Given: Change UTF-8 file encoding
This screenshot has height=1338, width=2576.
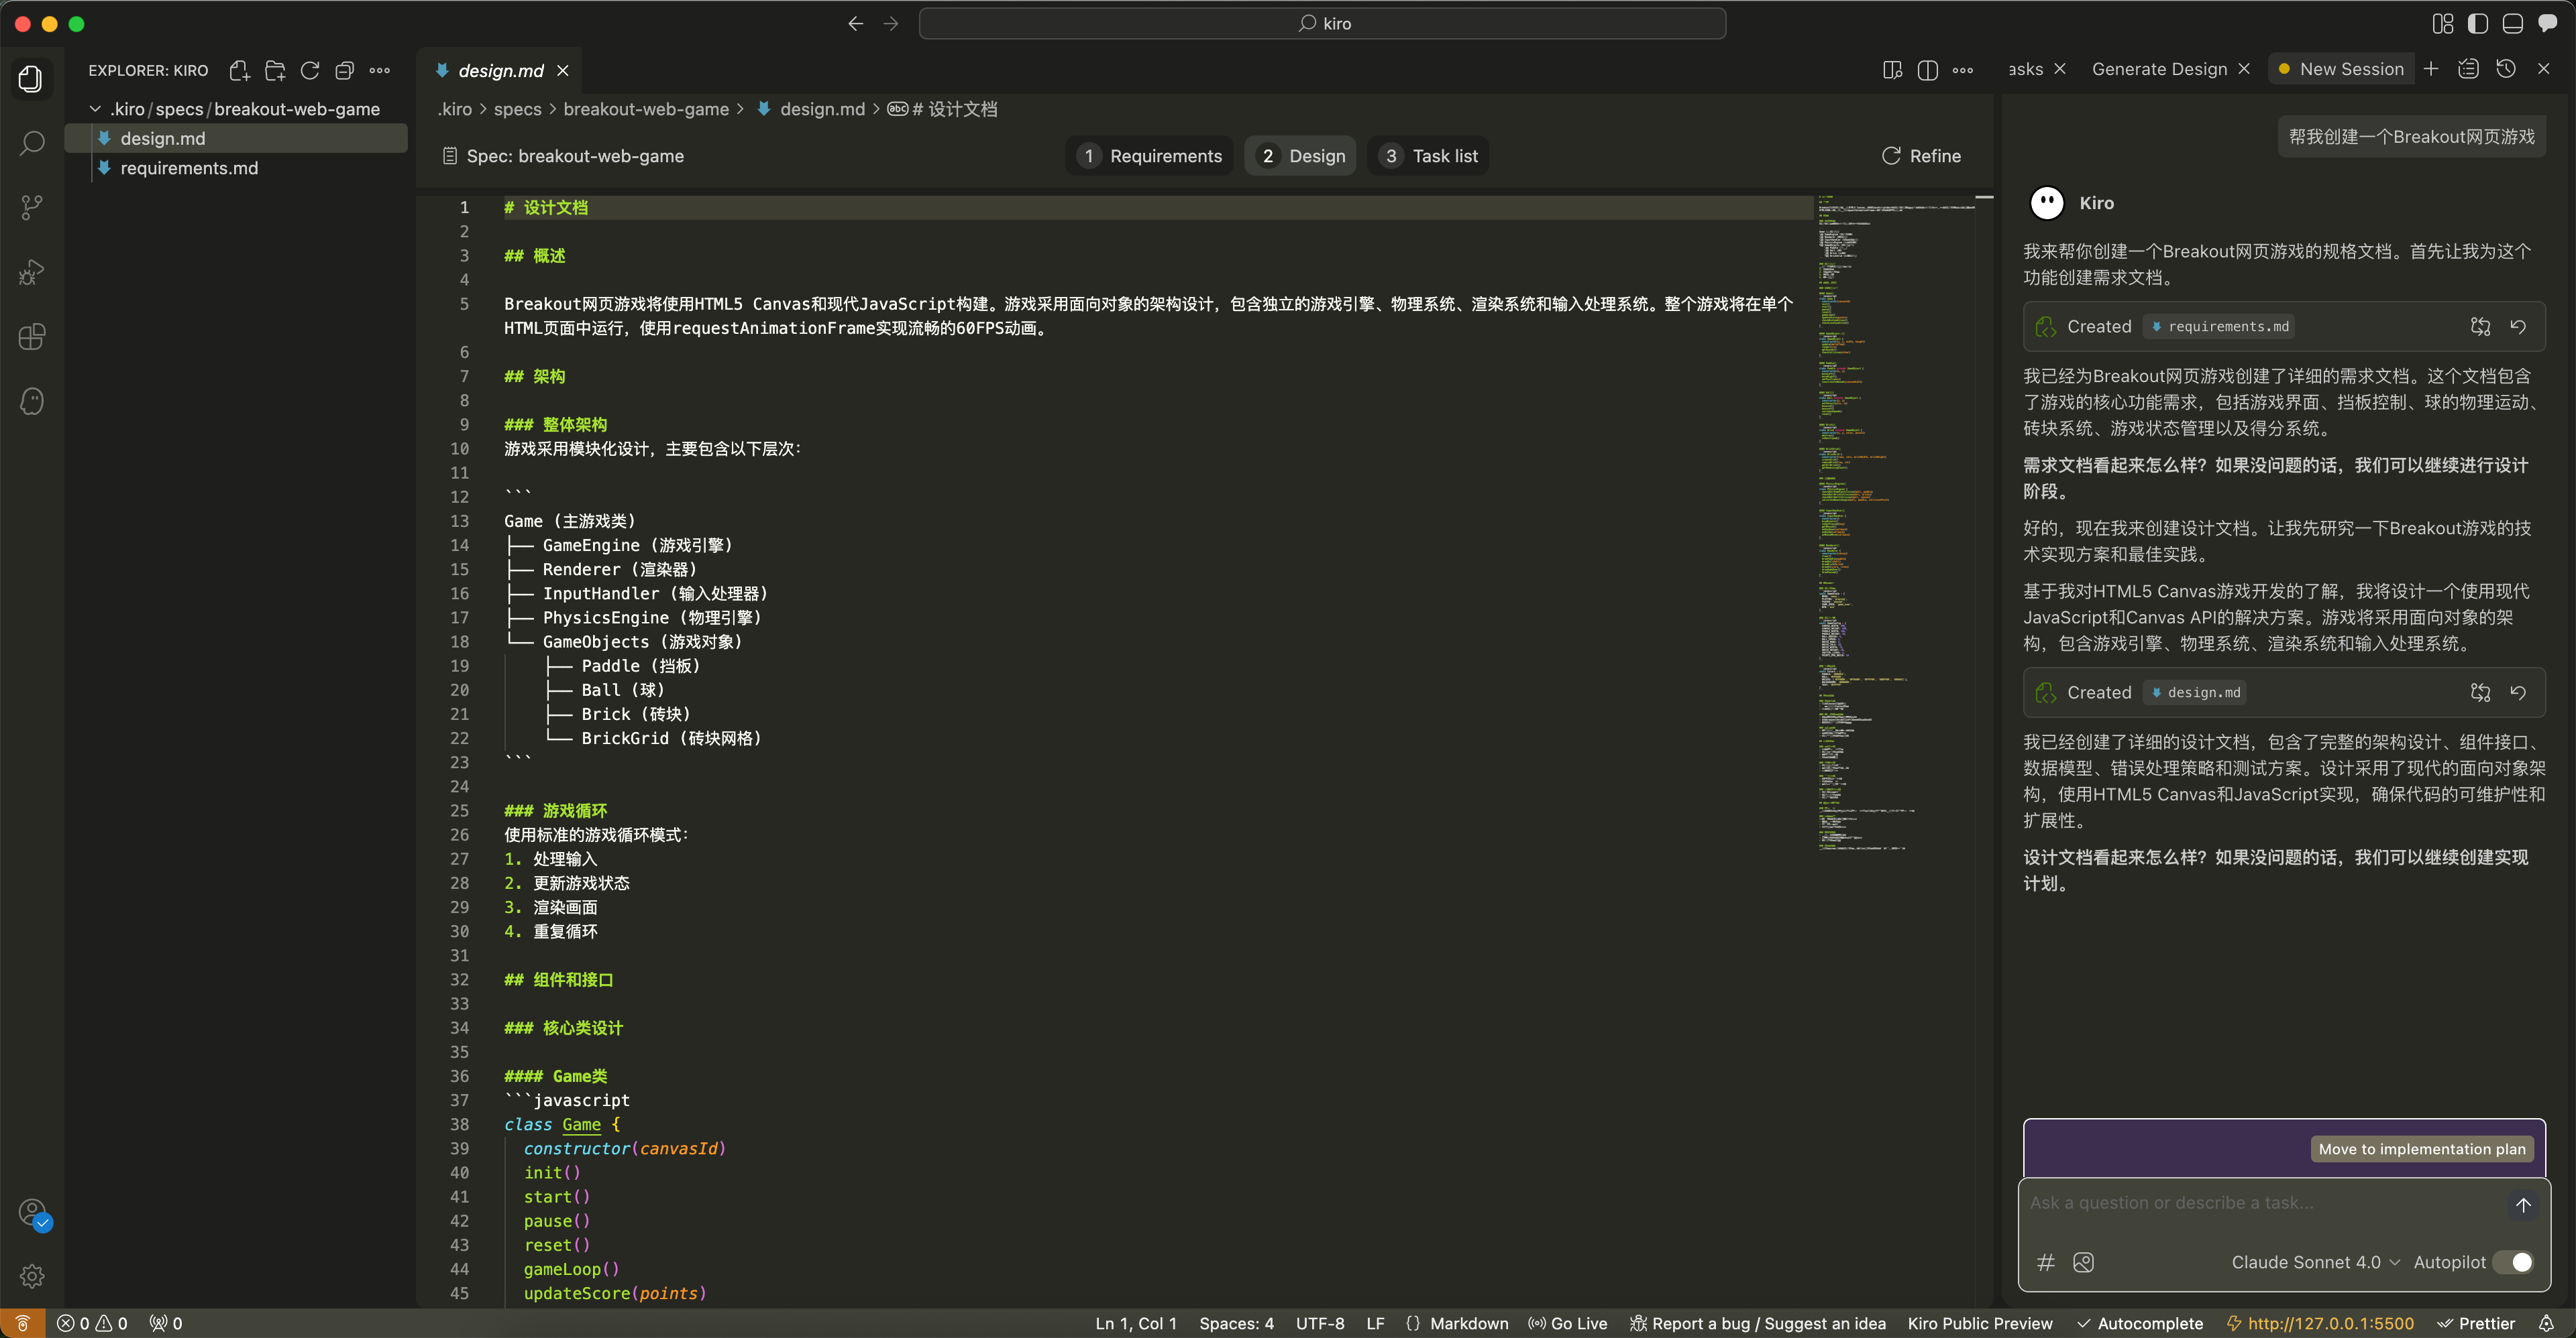Looking at the screenshot, I should point(1320,1323).
